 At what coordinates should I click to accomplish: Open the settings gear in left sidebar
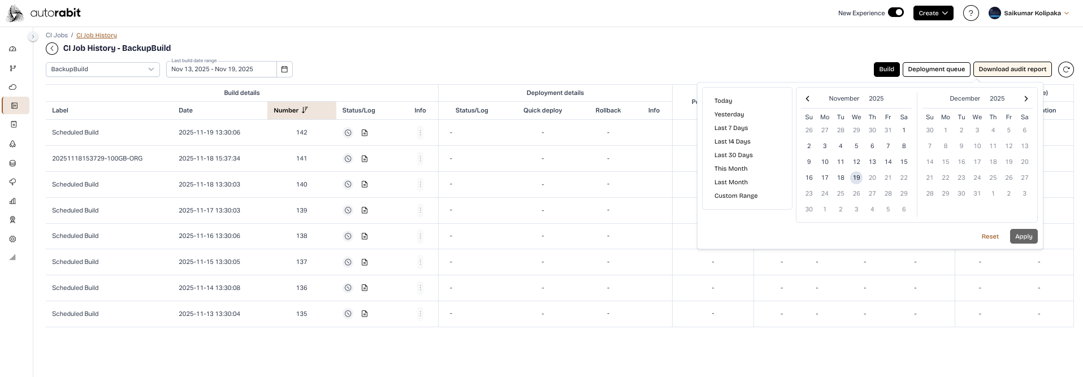click(13, 239)
